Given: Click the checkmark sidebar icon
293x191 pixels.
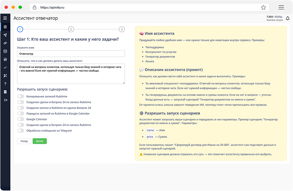Looking at the screenshot, I should tap(5, 67).
